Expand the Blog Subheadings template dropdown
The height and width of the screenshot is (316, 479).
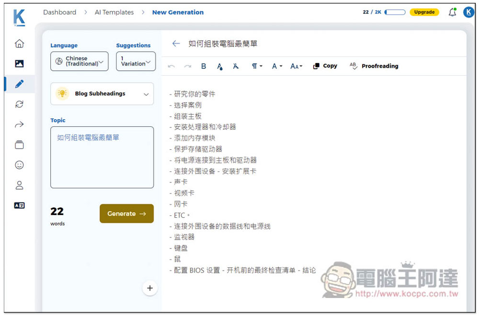(x=102, y=94)
